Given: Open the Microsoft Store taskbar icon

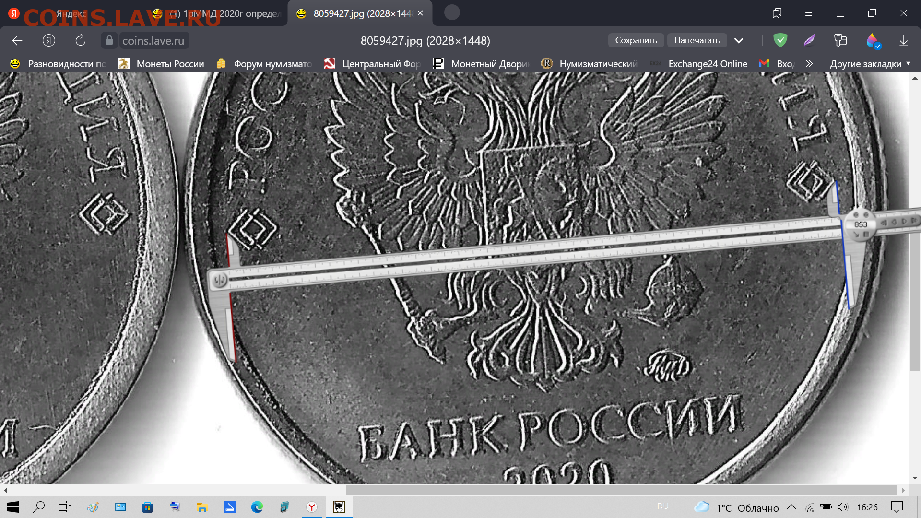Looking at the screenshot, I should click(x=147, y=507).
